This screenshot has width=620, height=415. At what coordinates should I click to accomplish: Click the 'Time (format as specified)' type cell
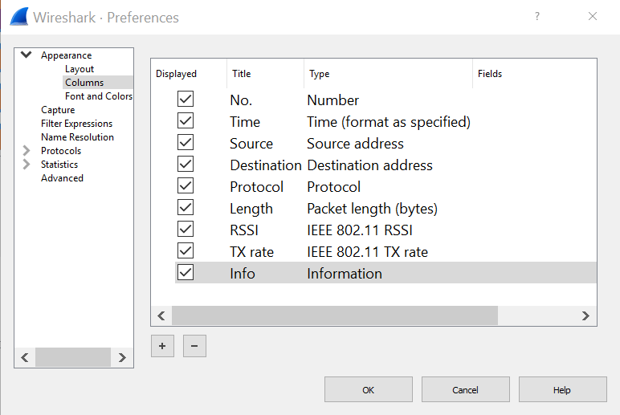(389, 122)
